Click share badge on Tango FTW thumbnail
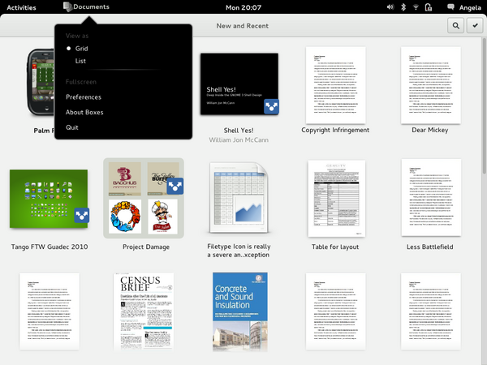The image size is (487, 365). pyautogui.click(x=80, y=216)
